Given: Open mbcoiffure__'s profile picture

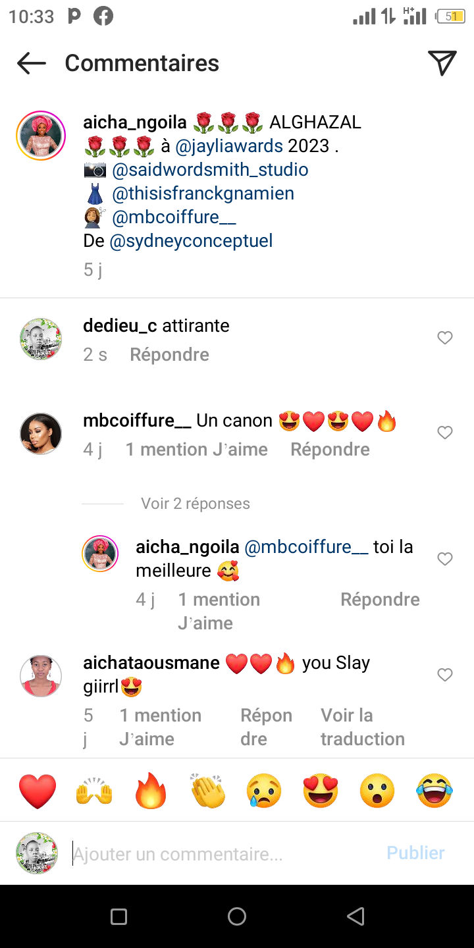Looking at the screenshot, I should point(41,434).
